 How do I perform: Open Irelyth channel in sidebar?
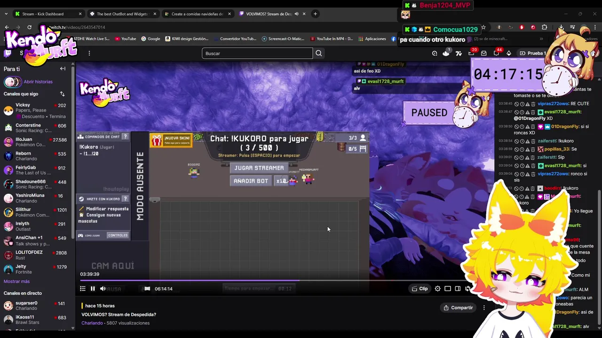(37, 226)
